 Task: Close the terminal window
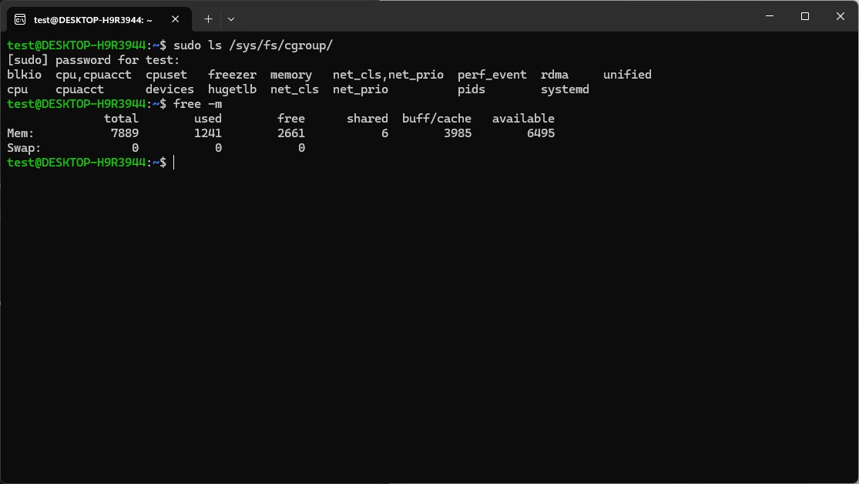(841, 16)
